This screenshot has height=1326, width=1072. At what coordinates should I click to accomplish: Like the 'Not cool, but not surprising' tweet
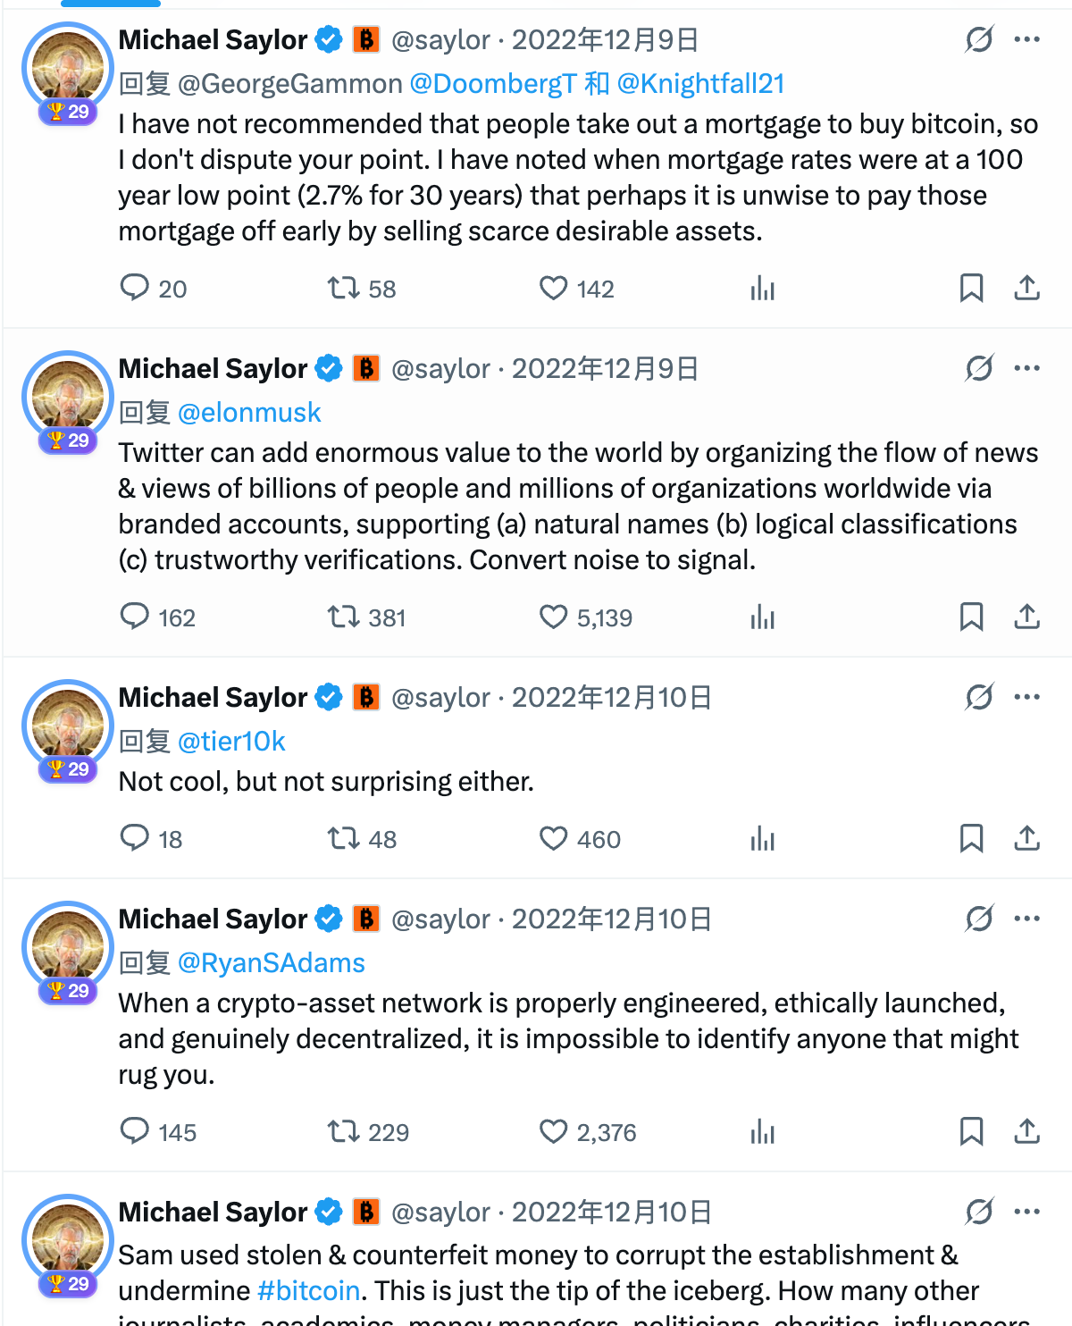pos(554,838)
